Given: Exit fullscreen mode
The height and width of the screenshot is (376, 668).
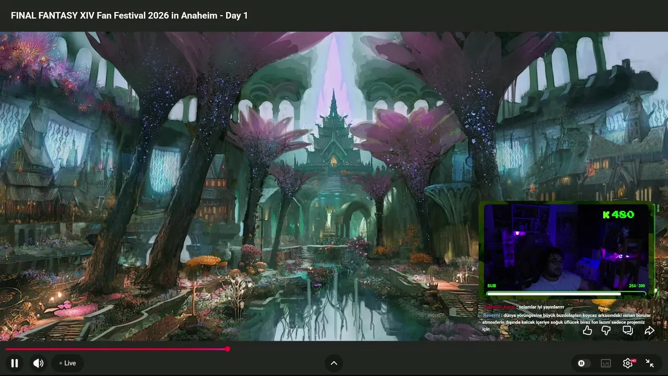Looking at the screenshot, I should point(650,363).
